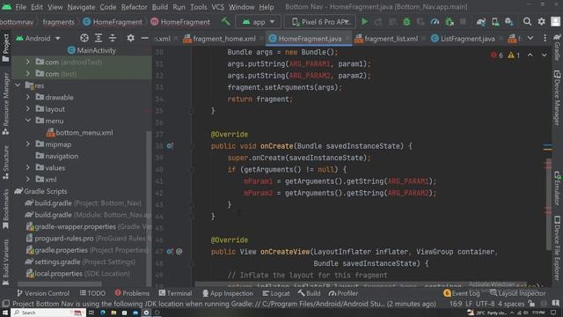Open the Android project view dropdown
The image size is (563, 317).
pos(38,38)
